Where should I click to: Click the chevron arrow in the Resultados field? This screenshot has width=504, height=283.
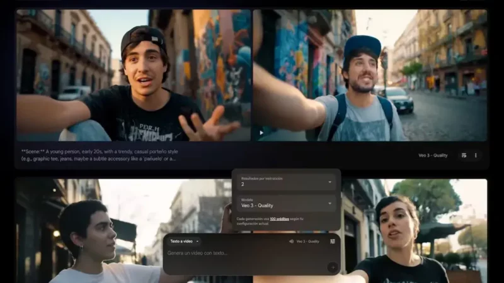331,183
